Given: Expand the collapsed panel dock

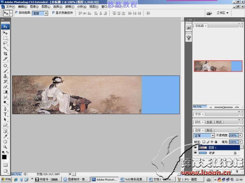Looking at the screenshot, I should 190,20.
